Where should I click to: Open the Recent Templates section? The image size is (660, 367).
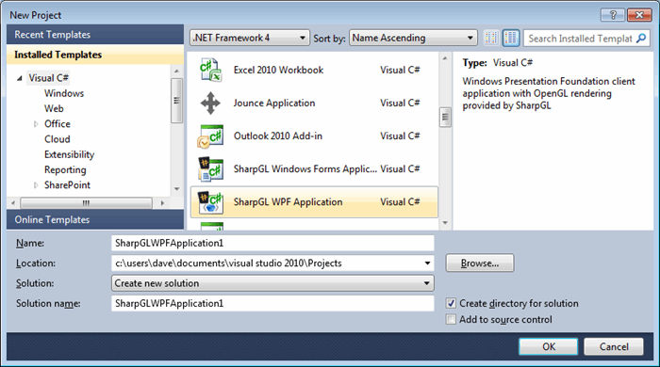tap(95, 35)
